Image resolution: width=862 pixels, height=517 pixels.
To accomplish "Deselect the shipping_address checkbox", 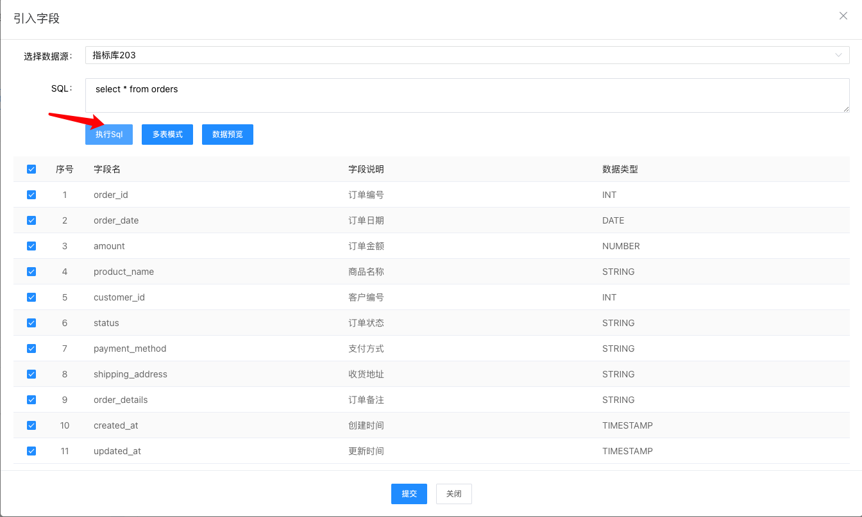I will pos(31,374).
